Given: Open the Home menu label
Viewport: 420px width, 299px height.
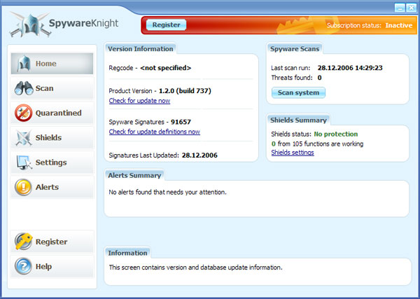Looking at the screenshot, I should 45,64.
